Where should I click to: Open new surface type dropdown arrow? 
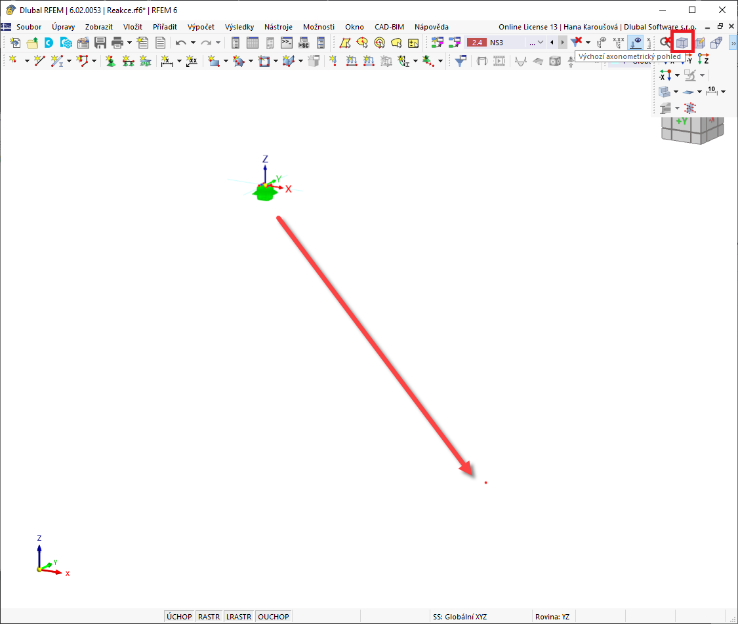click(x=226, y=61)
